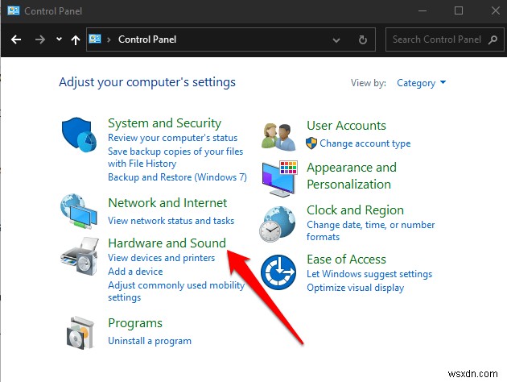Viewport: 507px width, 382px height.
Task: Click the shield icon beside Change account type
Action: (x=311, y=143)
